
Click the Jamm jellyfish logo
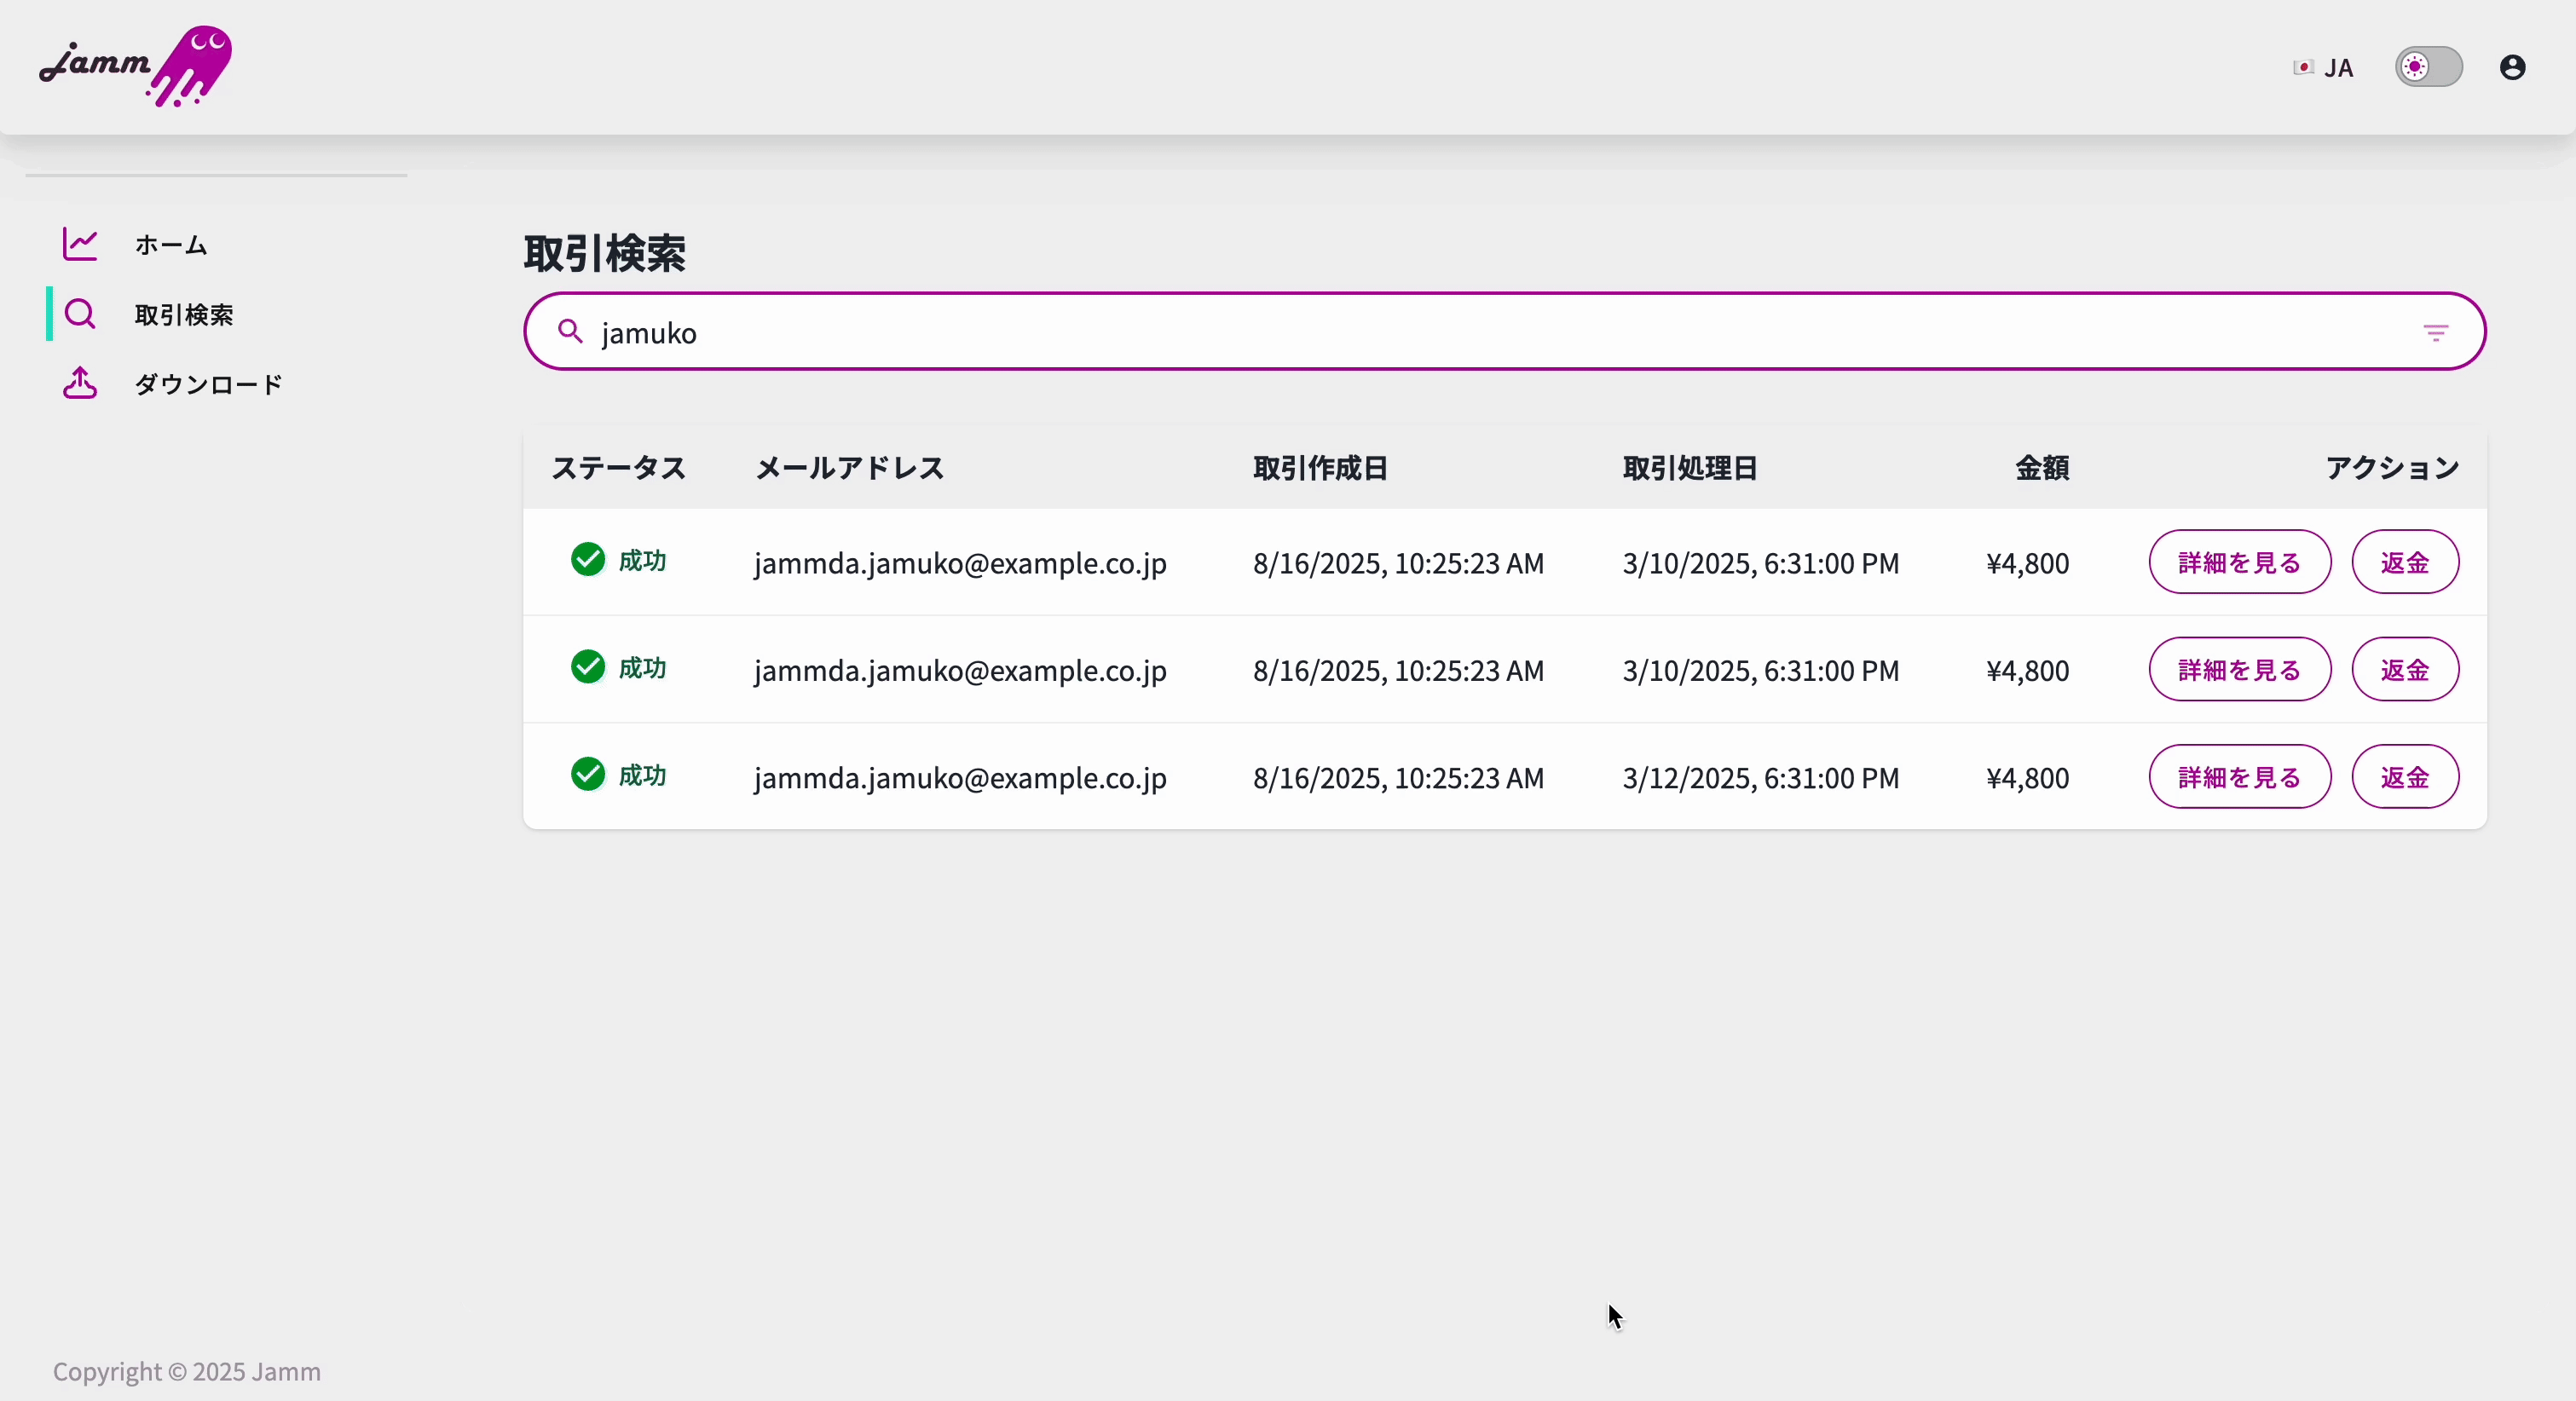click(x=136, y=66)
